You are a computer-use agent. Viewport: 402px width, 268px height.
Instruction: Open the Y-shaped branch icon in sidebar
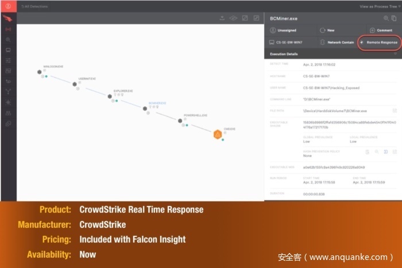click(x=8, y=91)
